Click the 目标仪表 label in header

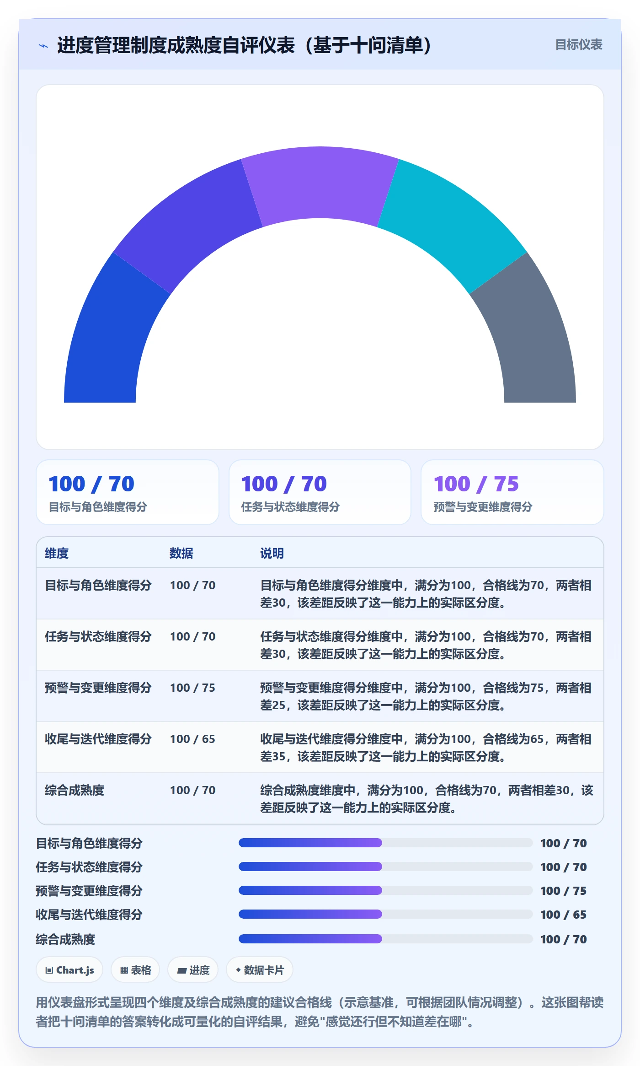(x=578, y=44)
